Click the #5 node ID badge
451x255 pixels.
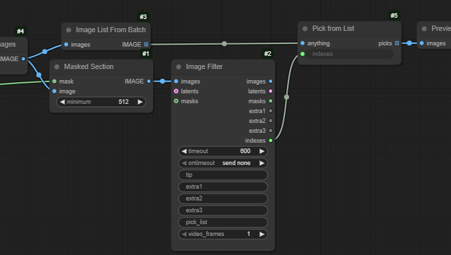pos(394,15)
